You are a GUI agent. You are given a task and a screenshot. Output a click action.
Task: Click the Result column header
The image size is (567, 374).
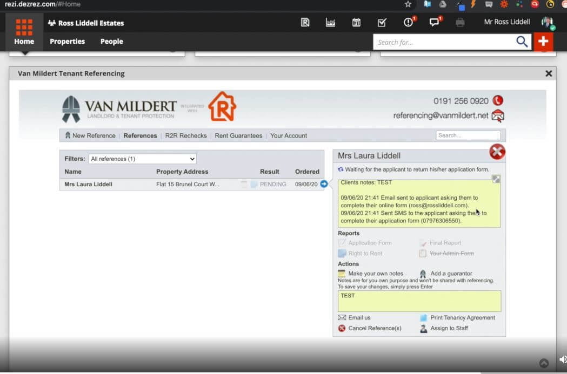269,172
